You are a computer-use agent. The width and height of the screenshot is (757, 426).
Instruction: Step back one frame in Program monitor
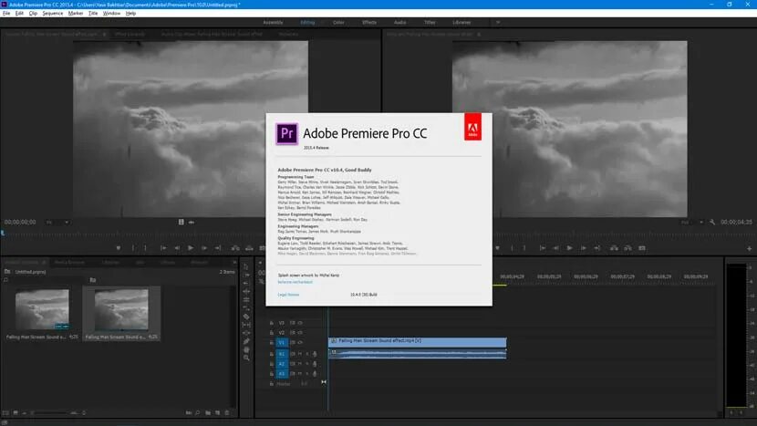coord(556,248)
